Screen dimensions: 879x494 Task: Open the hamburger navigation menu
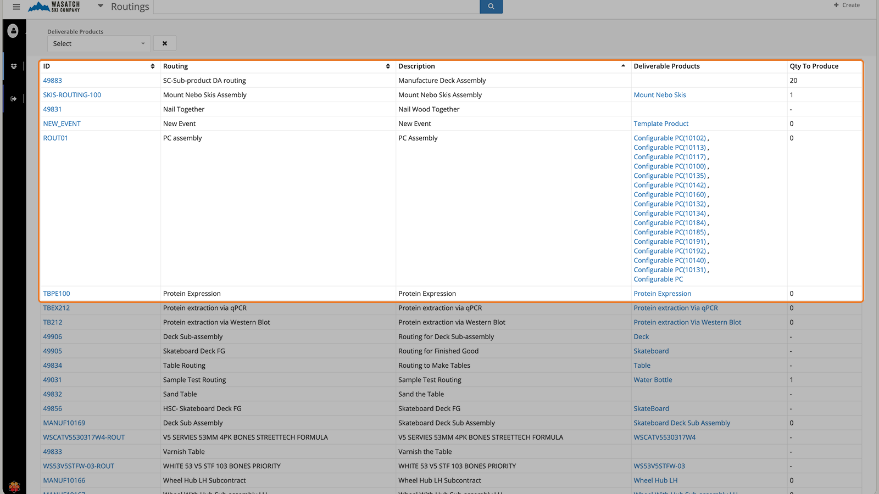[x=16, y=7]
